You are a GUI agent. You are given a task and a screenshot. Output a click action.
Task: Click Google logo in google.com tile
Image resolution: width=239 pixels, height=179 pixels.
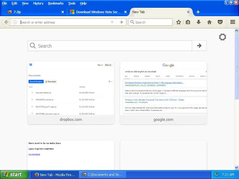click(168, 65)
